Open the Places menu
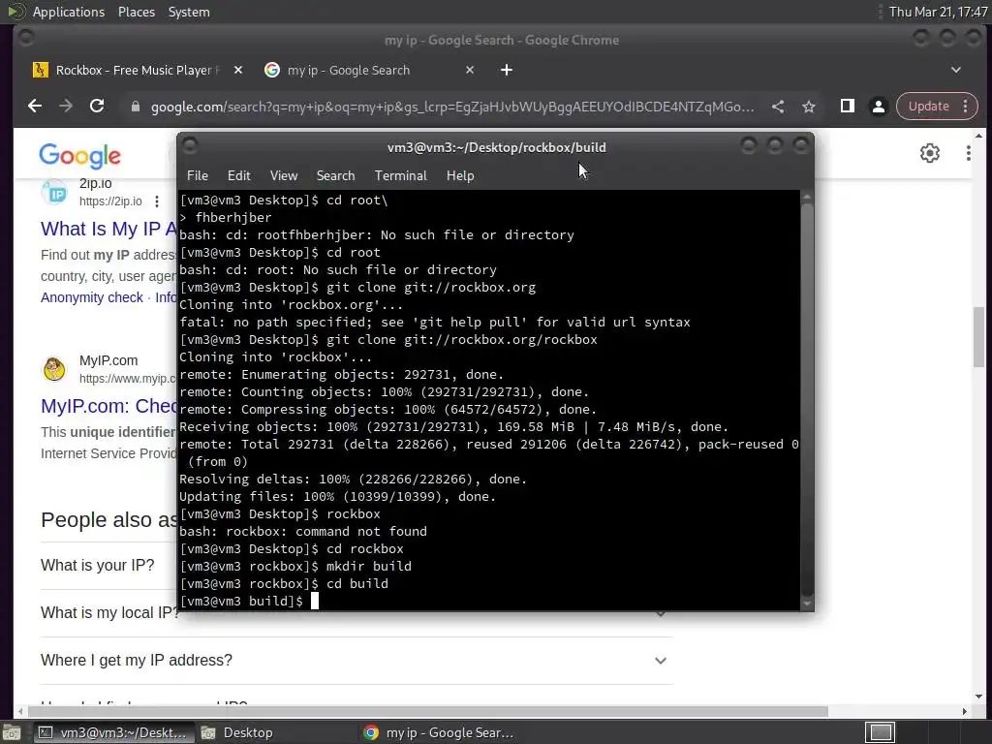 (136, 12)
